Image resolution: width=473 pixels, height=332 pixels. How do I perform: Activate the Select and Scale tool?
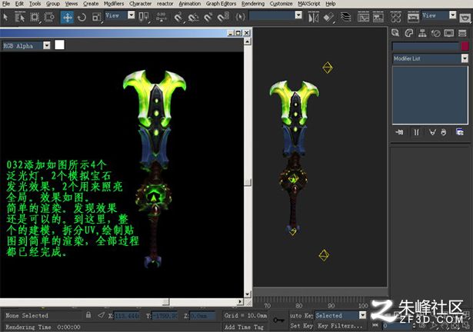(96, 17)
